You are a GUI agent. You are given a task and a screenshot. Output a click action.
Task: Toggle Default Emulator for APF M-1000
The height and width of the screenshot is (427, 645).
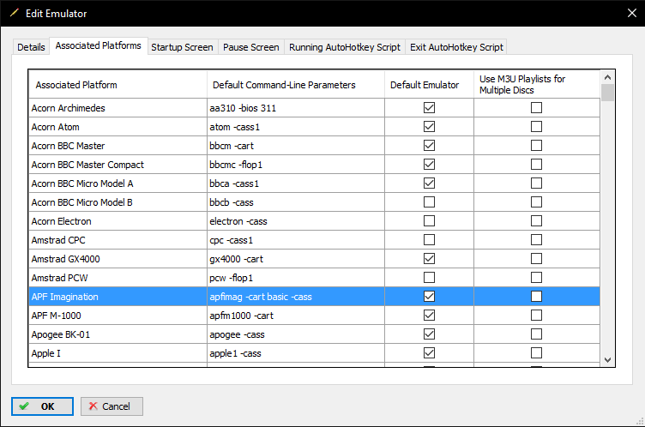tap(429, 316)
